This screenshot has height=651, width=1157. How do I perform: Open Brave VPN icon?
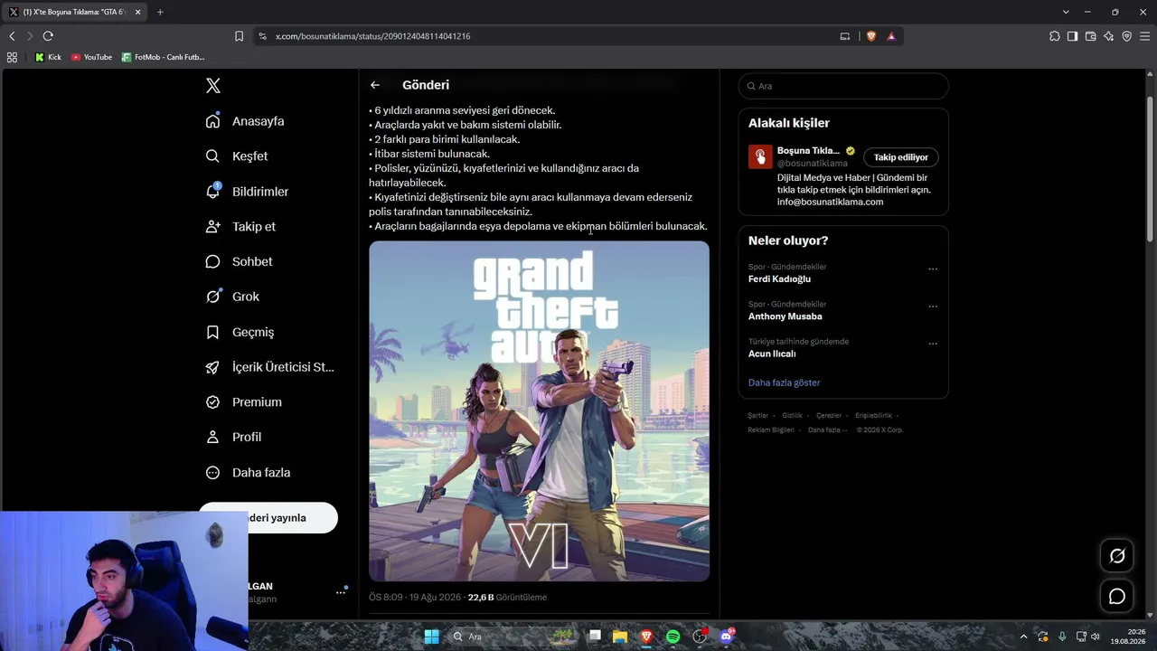pos(1127,36)
